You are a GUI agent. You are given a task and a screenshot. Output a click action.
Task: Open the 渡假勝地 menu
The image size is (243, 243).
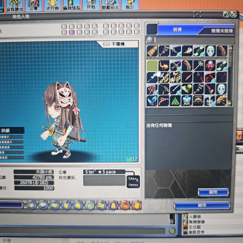pyautogui.click(x=15, y=6)
